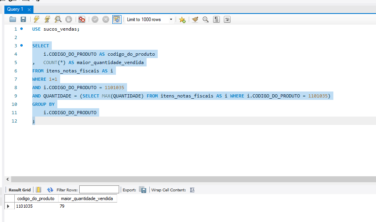Click the Open SQL script folder icon
376x222 pixels.
click(x=13, y=19)
